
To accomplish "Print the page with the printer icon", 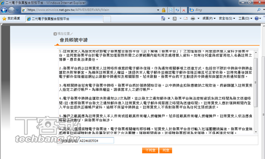I will point(193,19).
